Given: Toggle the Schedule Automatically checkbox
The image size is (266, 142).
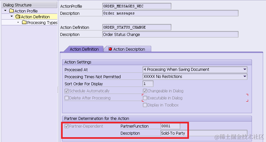Looking at the screenshot, I should click(x=67, y=91).
